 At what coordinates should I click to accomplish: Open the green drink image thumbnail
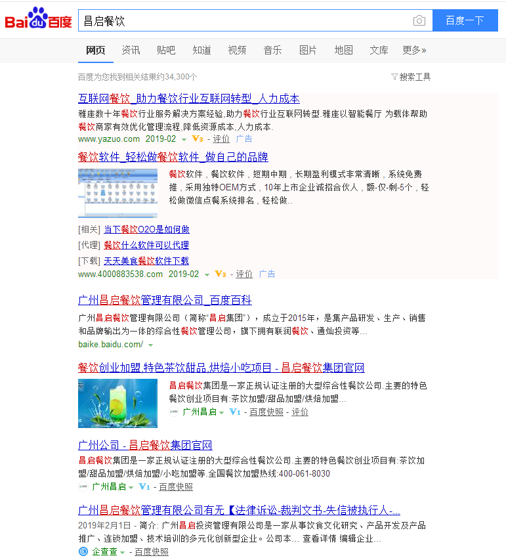(x=118, y=403)
